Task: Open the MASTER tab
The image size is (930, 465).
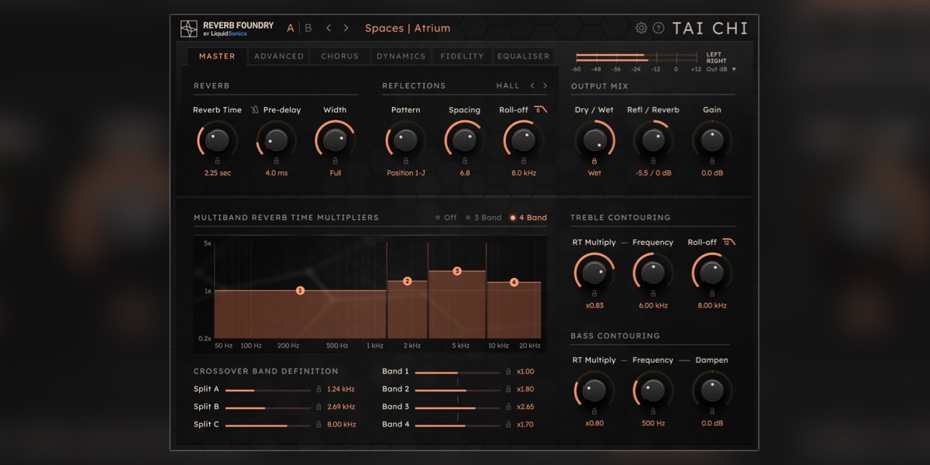Action: [x=217, y=56]
